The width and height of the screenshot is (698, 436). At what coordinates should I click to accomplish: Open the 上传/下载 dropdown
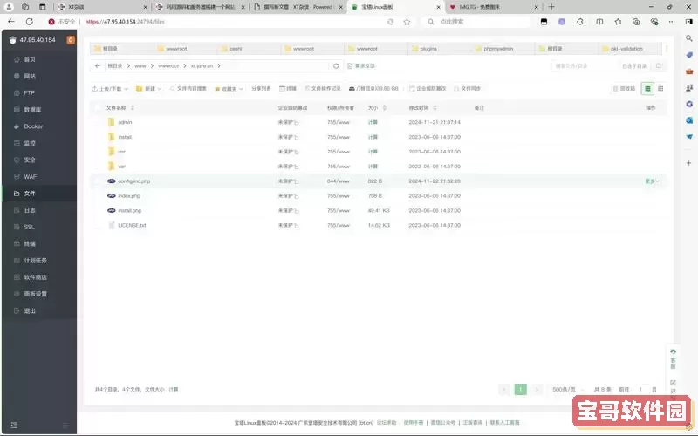(x=110, y=89)
